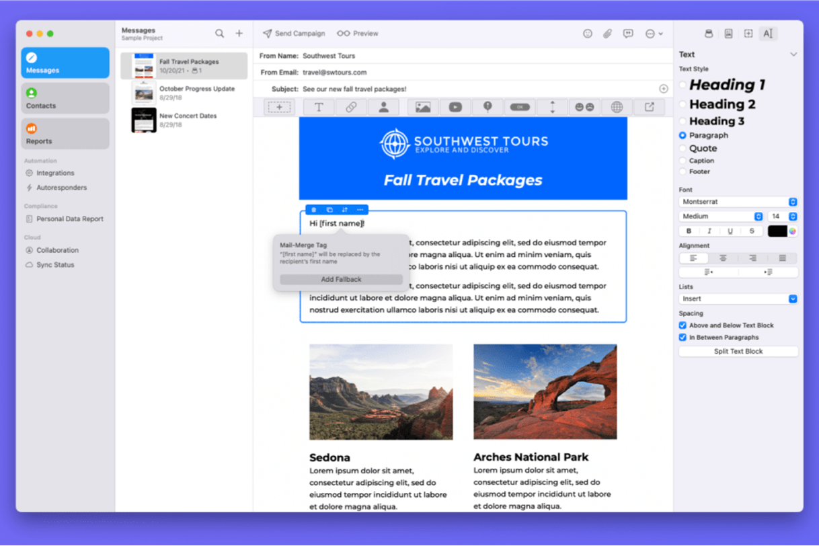Click the paperclip attachment icon
Image resolution: width=819 pixels, height=546 pixels.
point(607,34)
